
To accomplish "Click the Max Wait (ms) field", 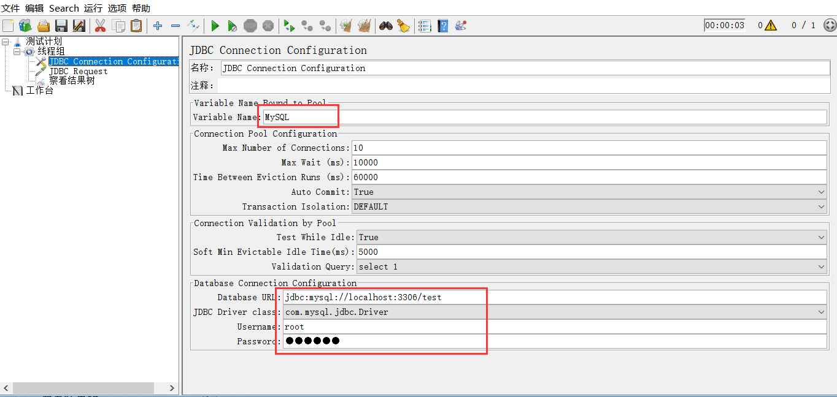I will (x=590, y=162).
